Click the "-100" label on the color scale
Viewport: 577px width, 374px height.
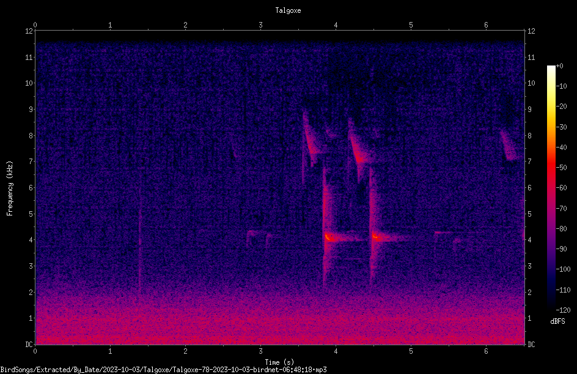563,269
